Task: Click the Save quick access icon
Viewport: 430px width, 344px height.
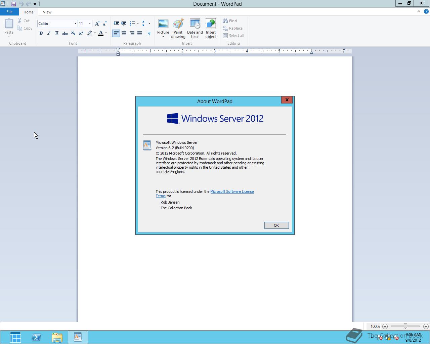Action: click(x=14, y=4)
